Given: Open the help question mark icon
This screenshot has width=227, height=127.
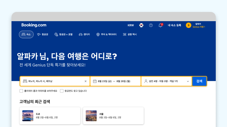Looking at the screenshot, I should coord(151,25).
